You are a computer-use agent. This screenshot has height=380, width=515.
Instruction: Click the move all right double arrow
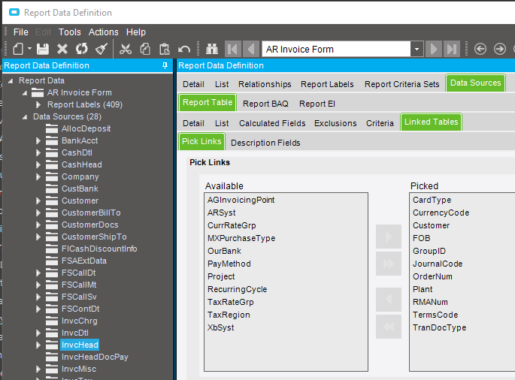coord(389,264)
